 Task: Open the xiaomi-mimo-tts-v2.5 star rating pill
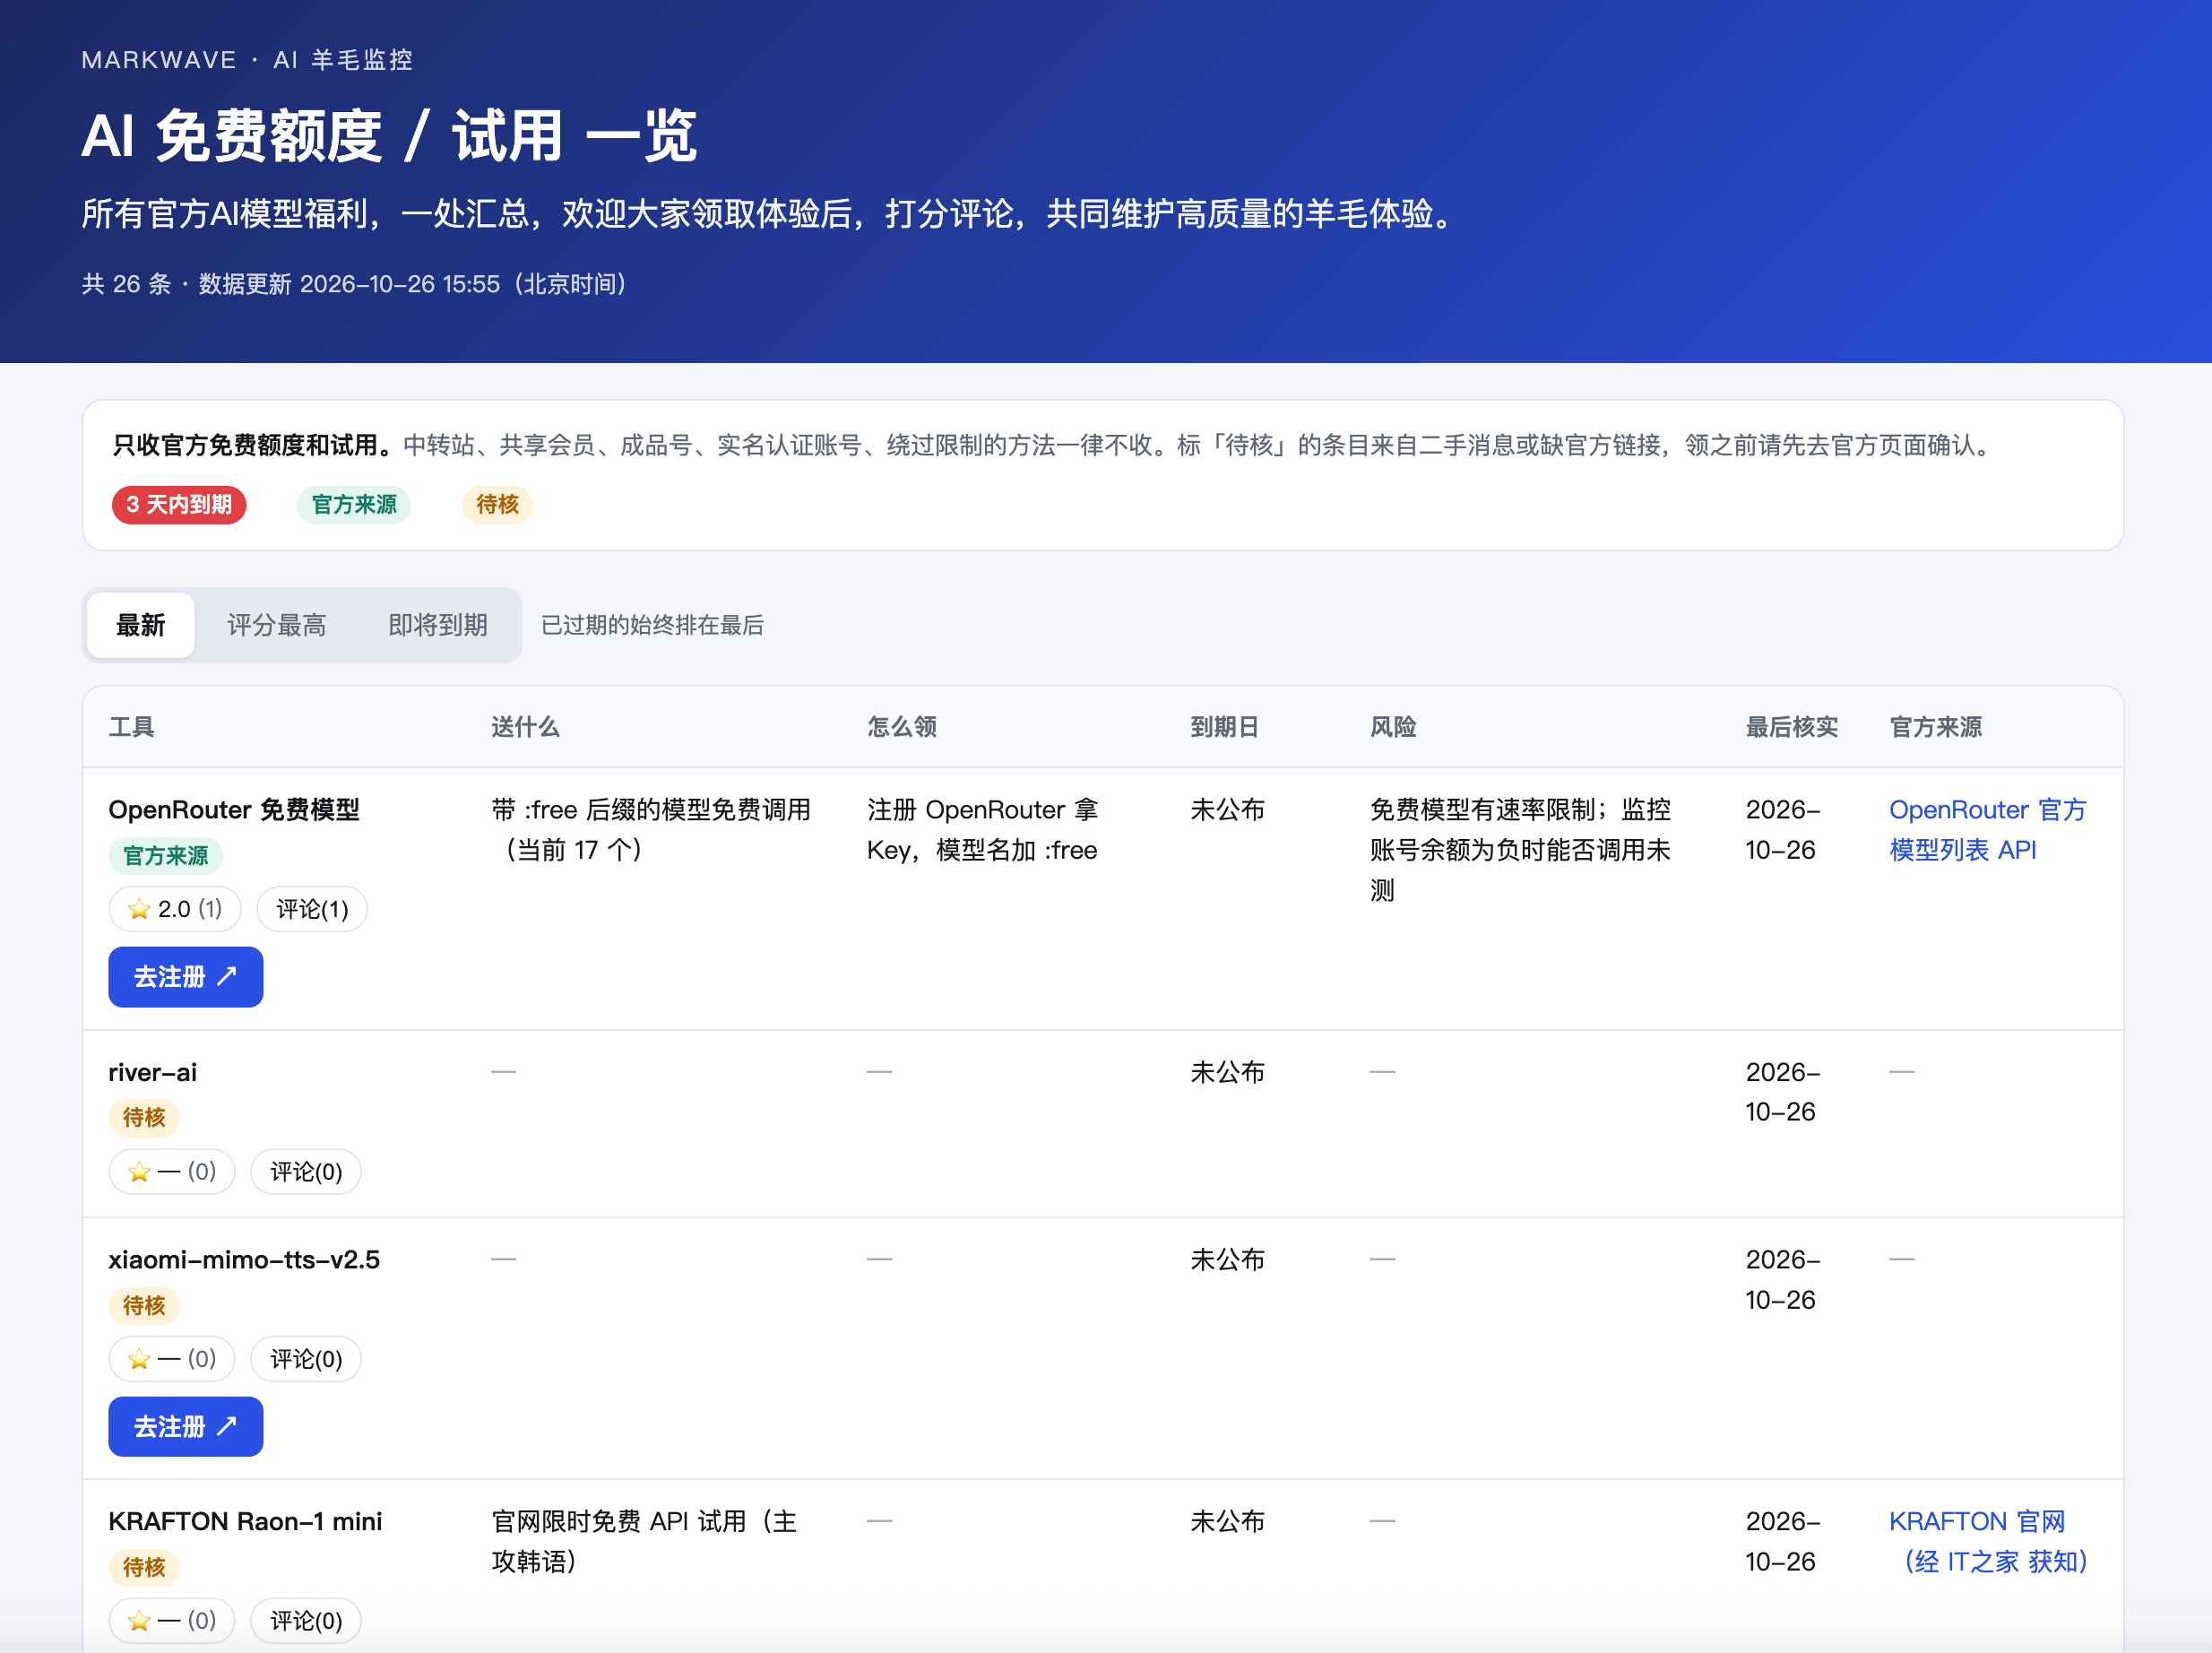[172, 1358]
